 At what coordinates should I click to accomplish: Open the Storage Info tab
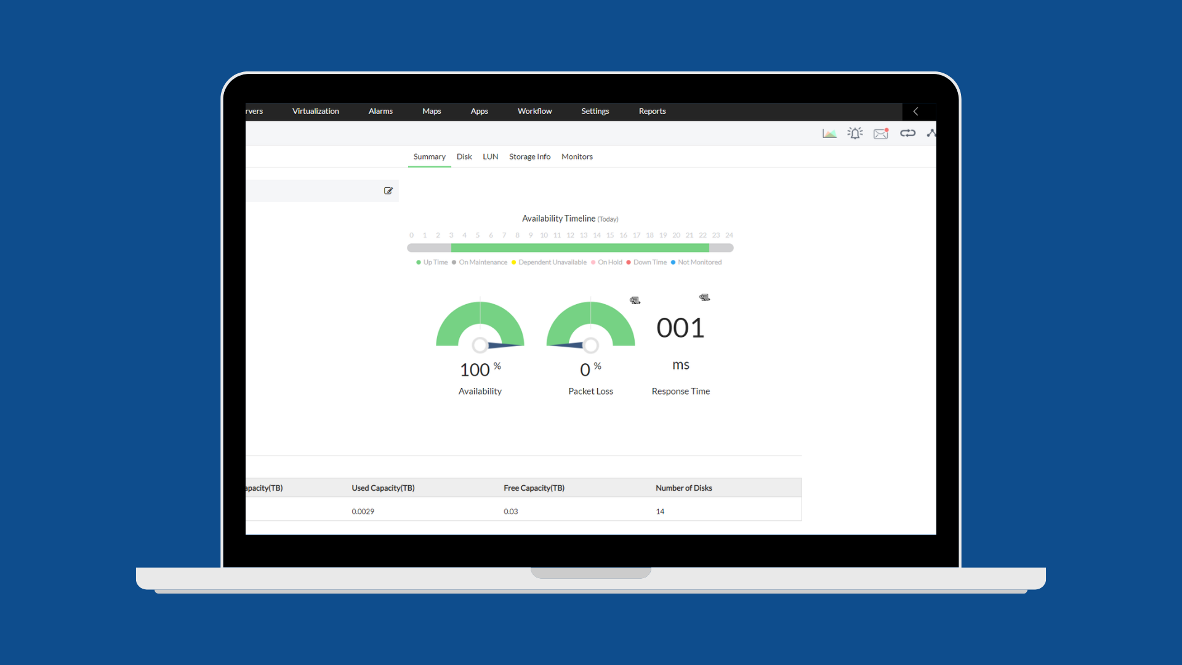[529, 157]
